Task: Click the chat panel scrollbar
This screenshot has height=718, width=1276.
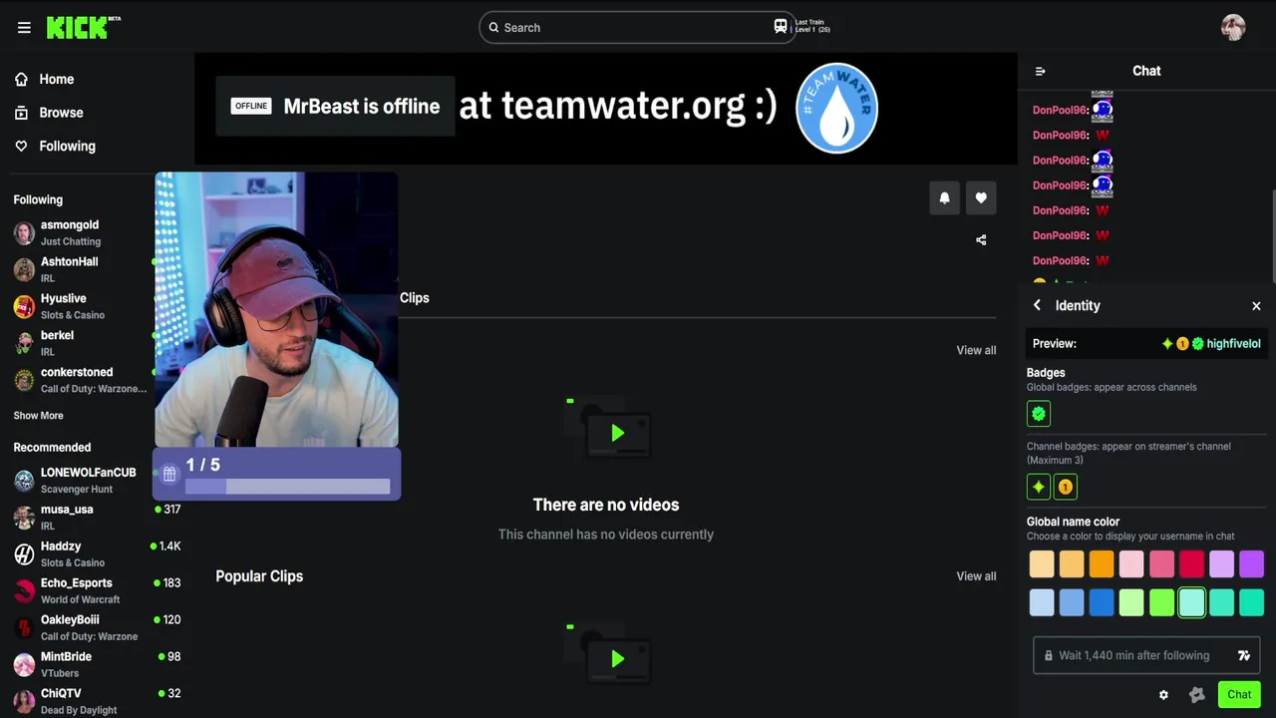Action: 1273,235
